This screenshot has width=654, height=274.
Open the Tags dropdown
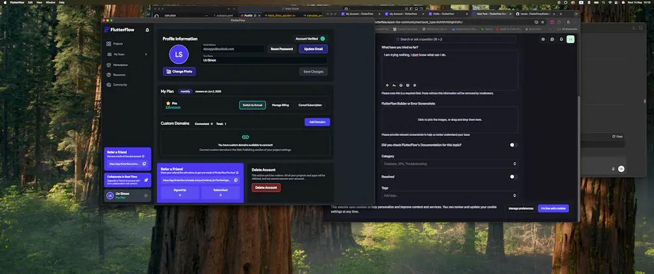click(x=450, y=196)
